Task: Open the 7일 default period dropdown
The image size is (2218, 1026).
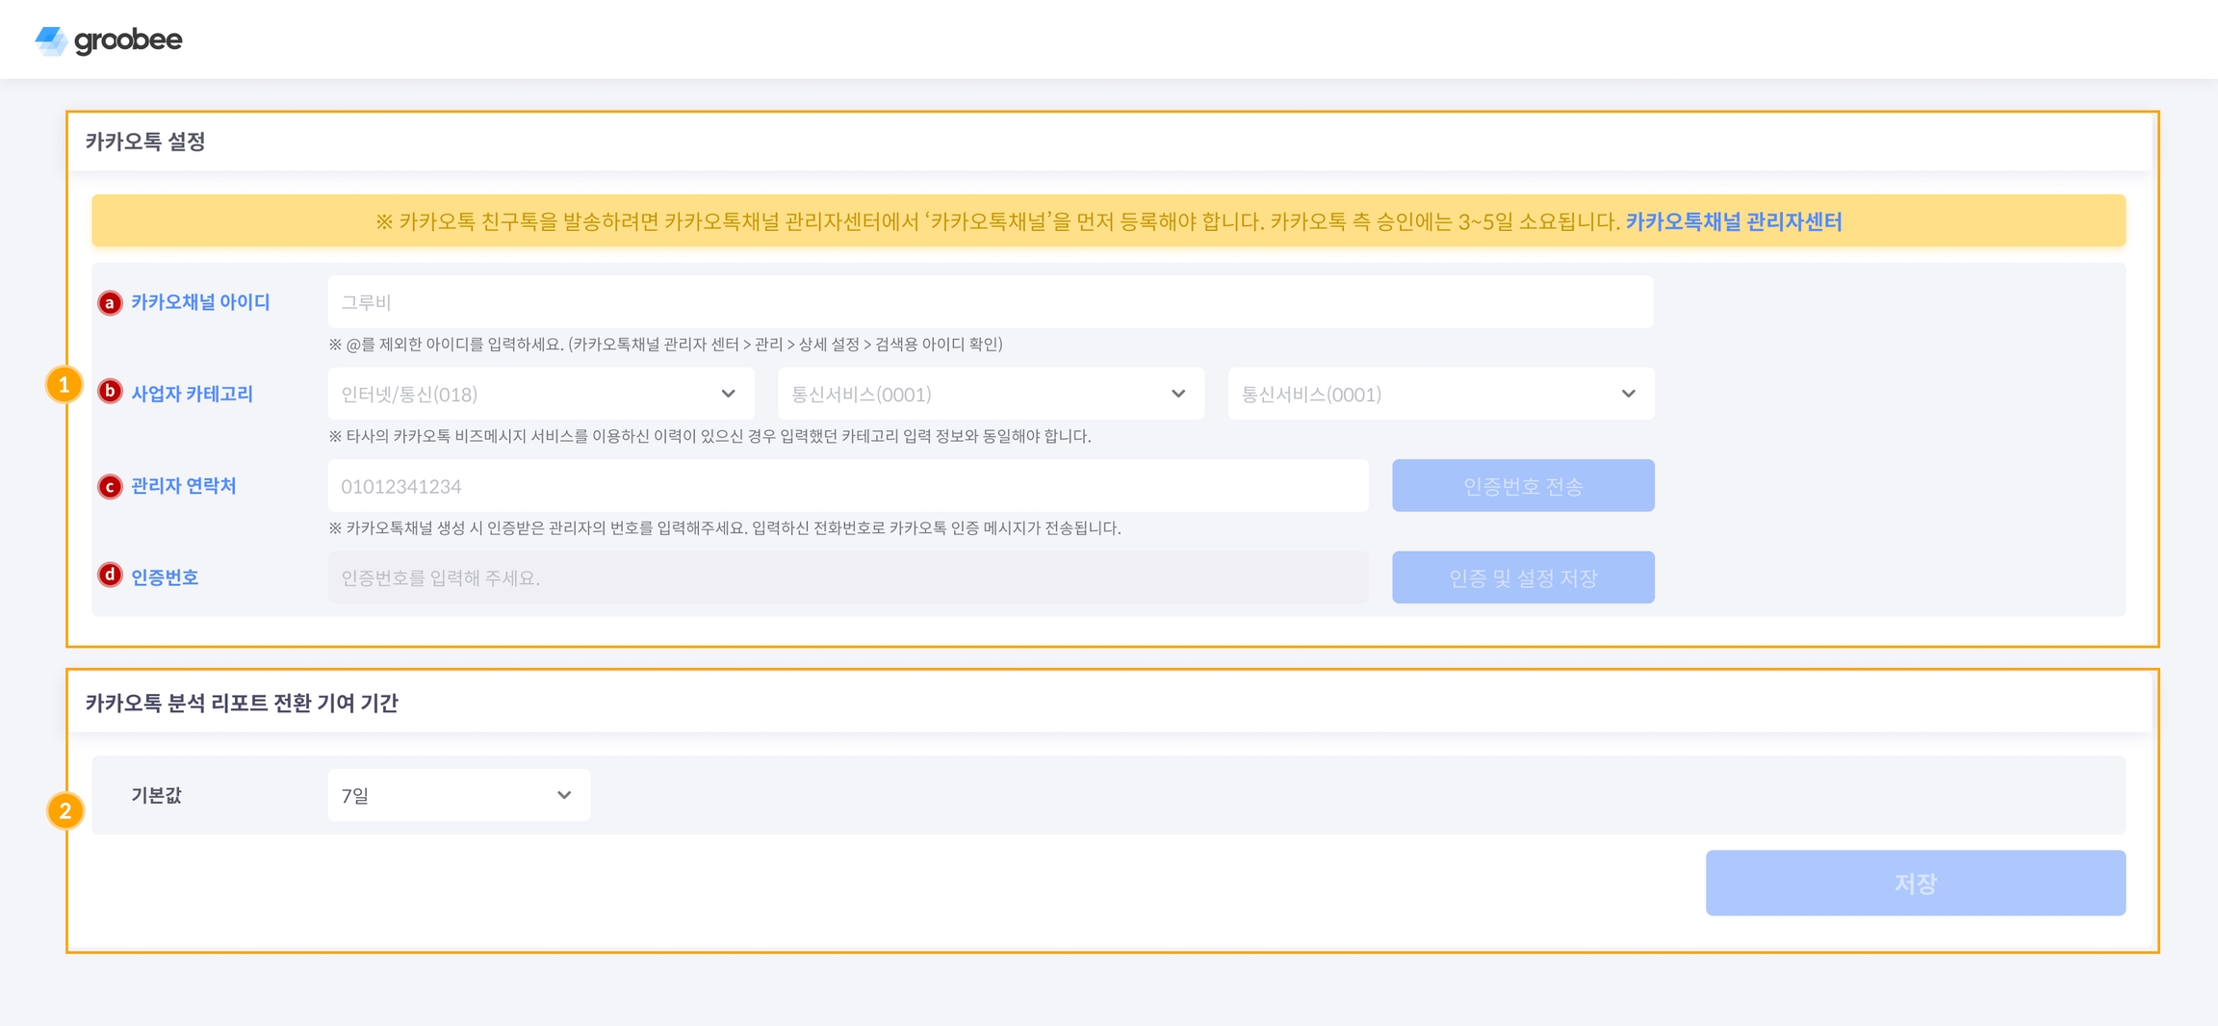Action: (x=458, y=795)
